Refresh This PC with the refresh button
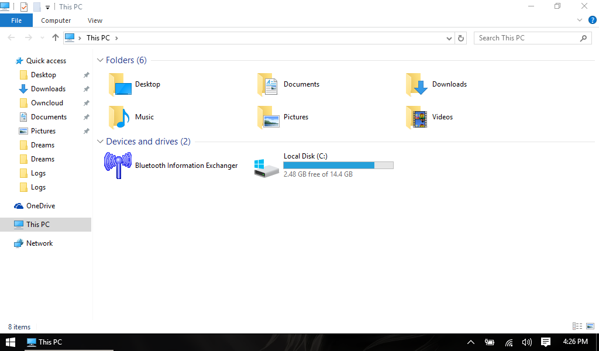Screen dimensions: 599x351 coord(461,38)
